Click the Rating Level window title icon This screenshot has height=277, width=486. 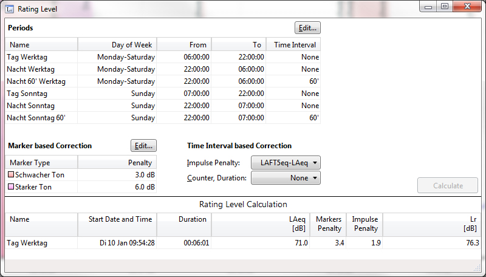click(x=9, y=8)
